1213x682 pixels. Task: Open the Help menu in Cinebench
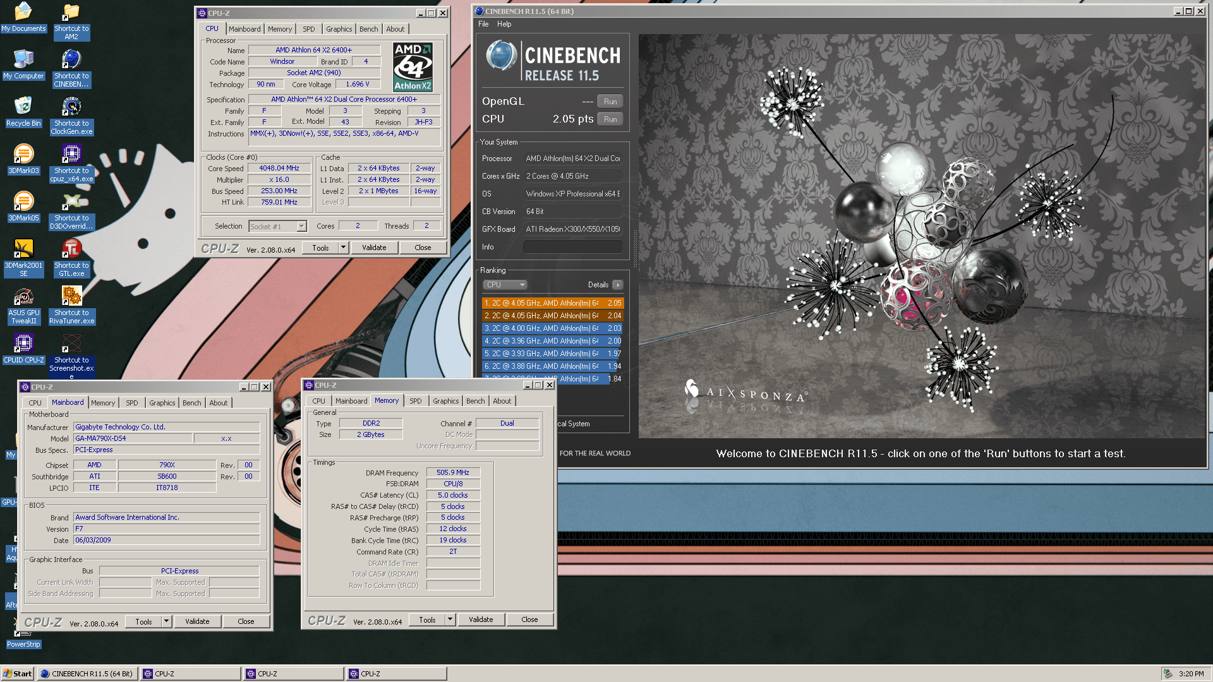pyautogui.click(x=504, y=24)
